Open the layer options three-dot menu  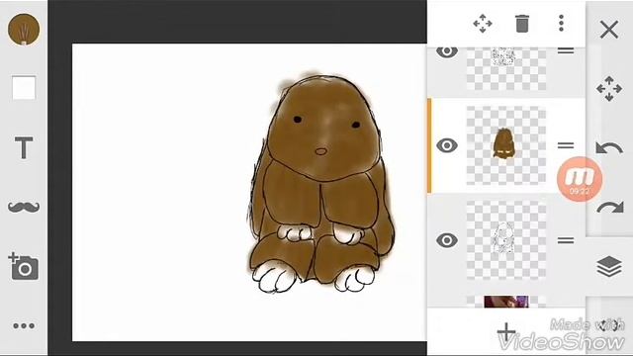tap(561, 24)
